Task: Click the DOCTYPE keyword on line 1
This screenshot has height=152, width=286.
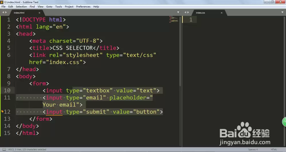Action: coord(34,19)
